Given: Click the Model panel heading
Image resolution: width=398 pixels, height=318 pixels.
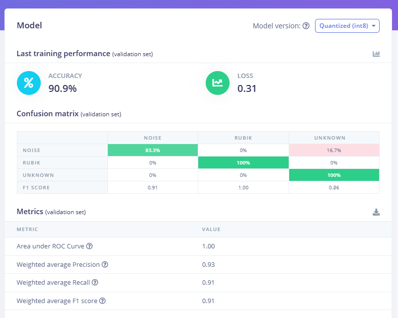Looking at the screenshot, I should pyautogui.click(x=29, y=26).
